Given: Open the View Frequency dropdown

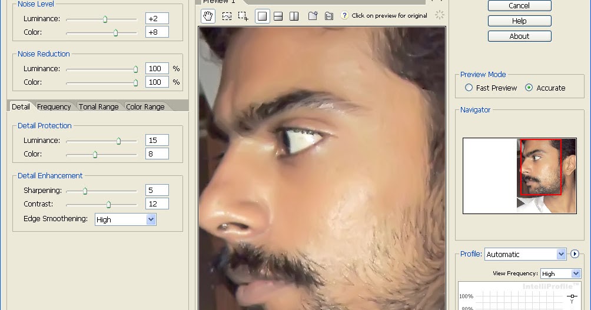Looking at the screenshot, I should (x=560, y=274).
